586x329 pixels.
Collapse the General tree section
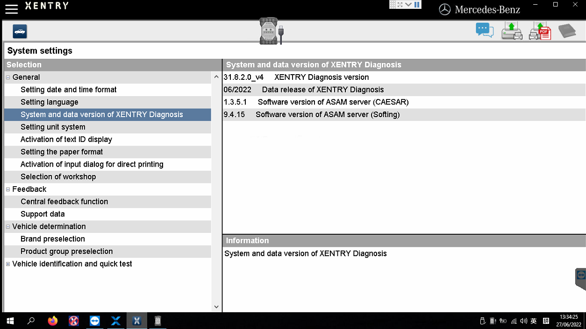pyautogui.click(x=8, y=77)
